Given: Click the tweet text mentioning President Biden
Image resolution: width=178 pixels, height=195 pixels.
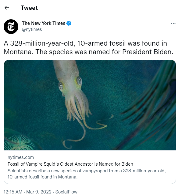Looking at the screenshot, I should [x=88, y=52].
